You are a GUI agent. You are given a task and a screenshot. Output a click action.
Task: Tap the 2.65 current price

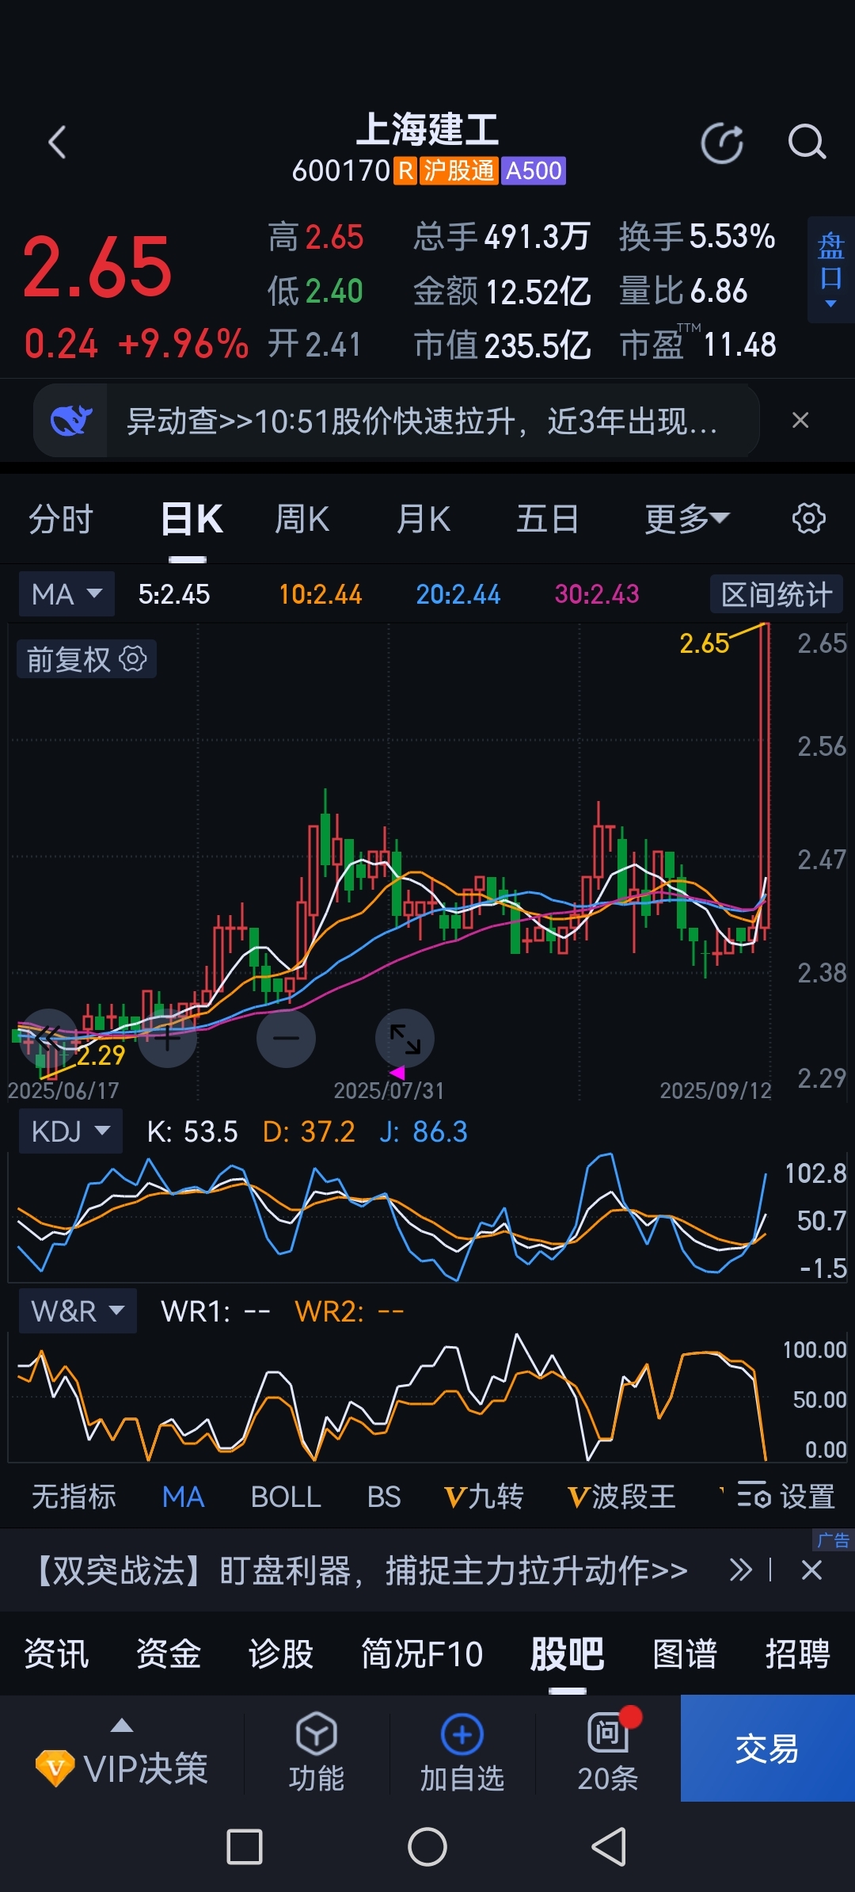pyautogui.click(x=97, y=268)
